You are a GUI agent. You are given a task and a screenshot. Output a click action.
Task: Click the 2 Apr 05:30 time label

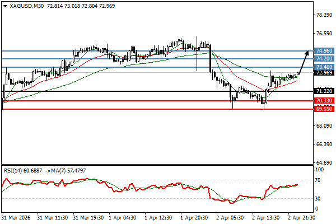point(229,217)
